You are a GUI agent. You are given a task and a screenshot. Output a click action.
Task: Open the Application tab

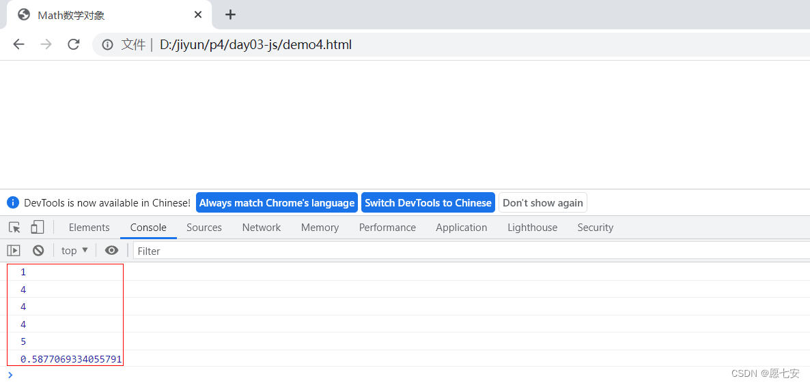pos(461,228)
